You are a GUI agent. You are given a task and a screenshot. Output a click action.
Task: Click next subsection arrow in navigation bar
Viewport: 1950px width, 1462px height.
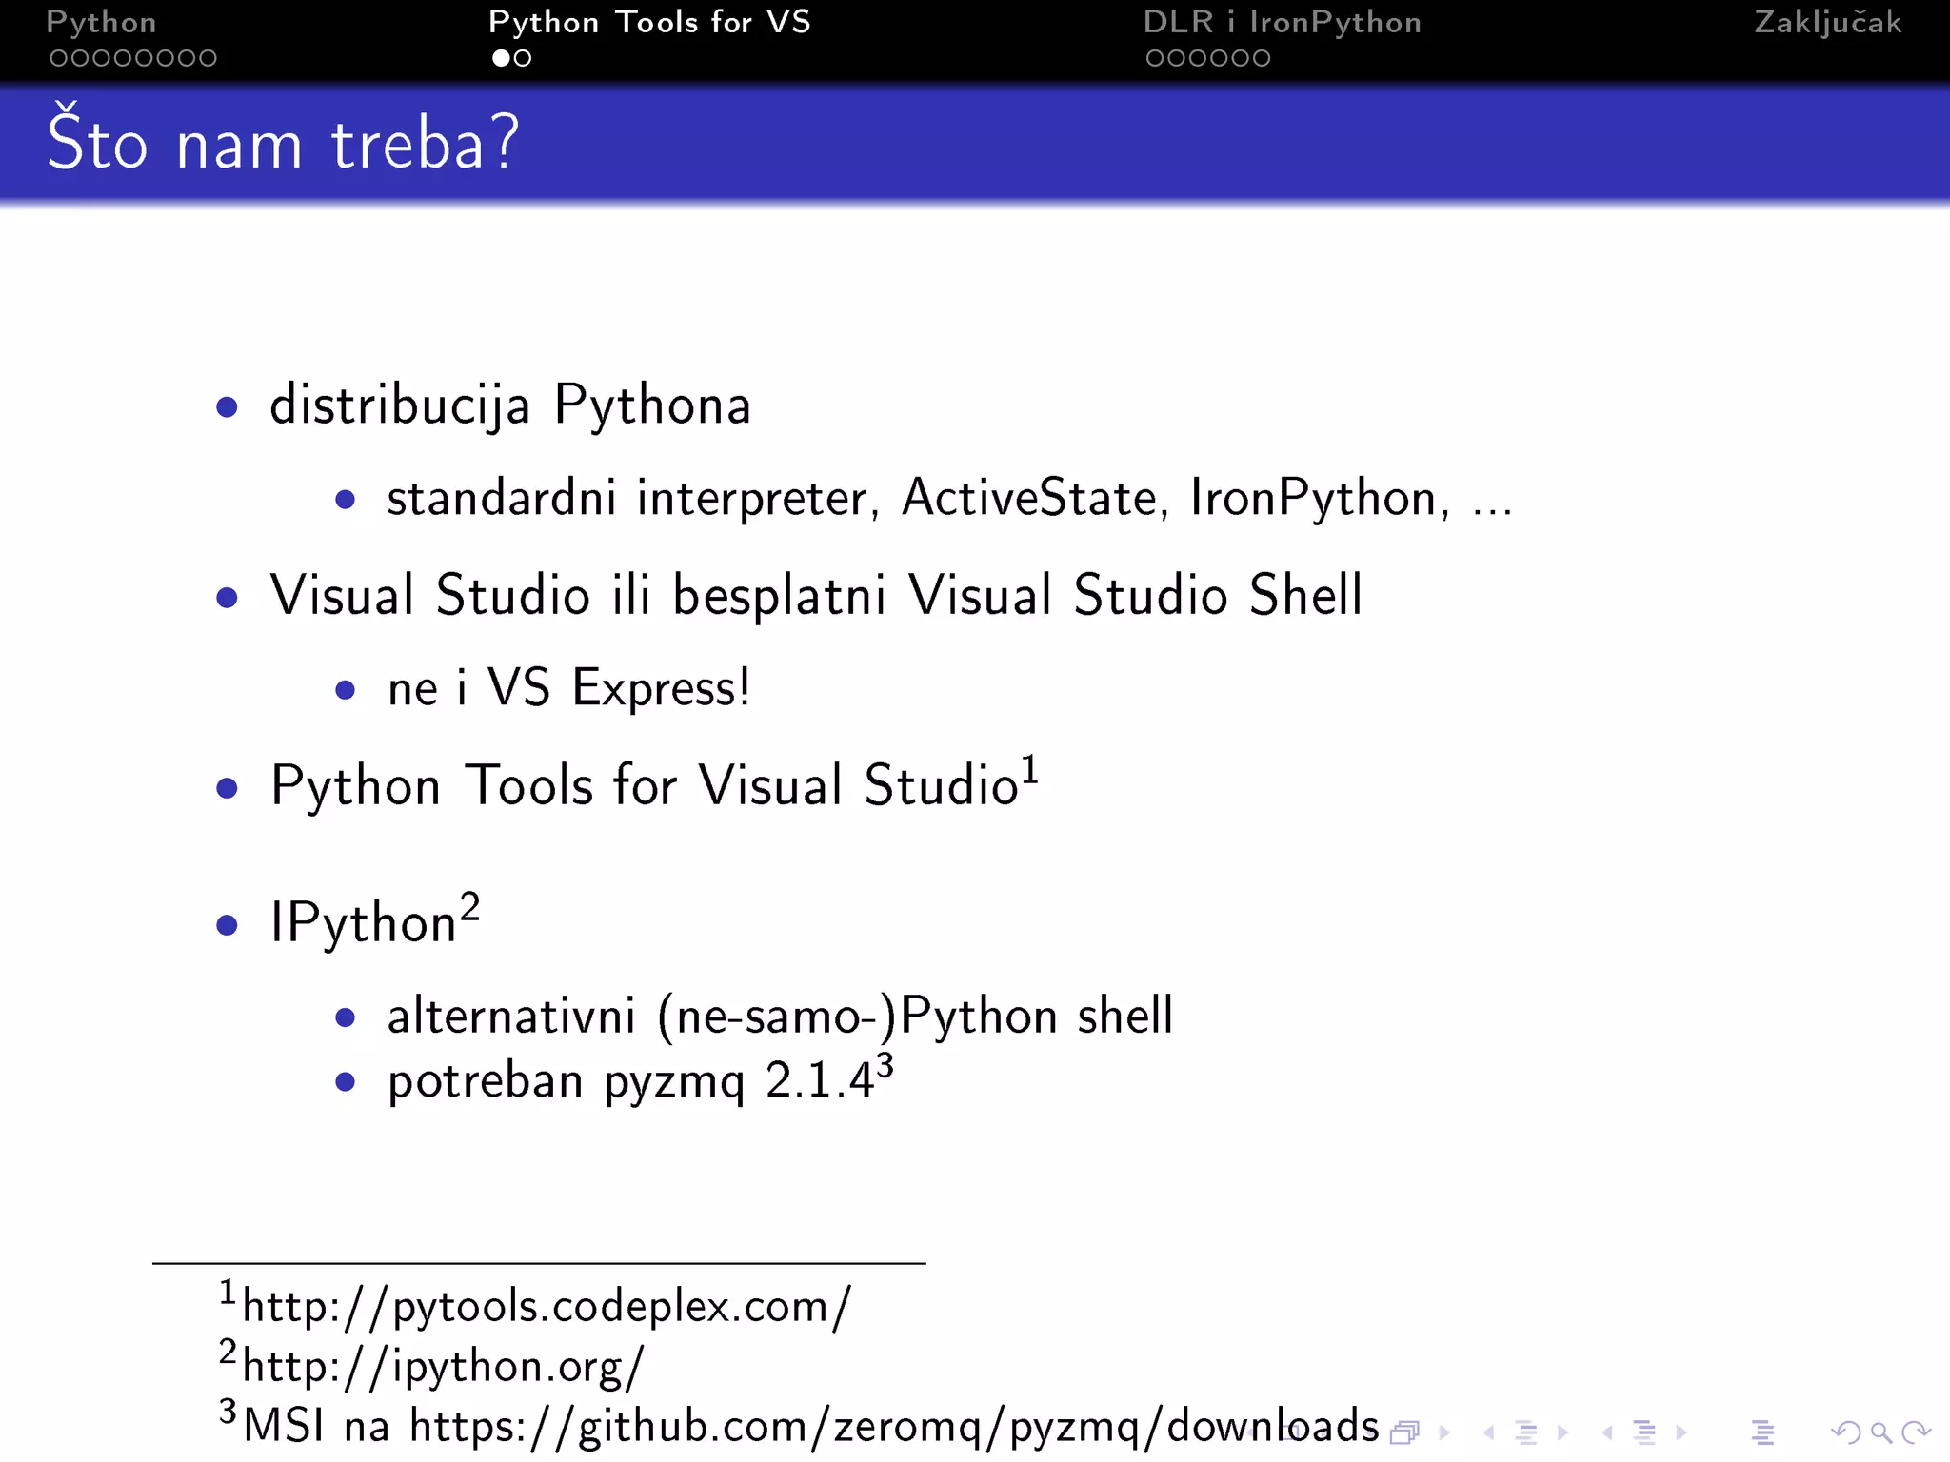(x=1562, y=1432)
